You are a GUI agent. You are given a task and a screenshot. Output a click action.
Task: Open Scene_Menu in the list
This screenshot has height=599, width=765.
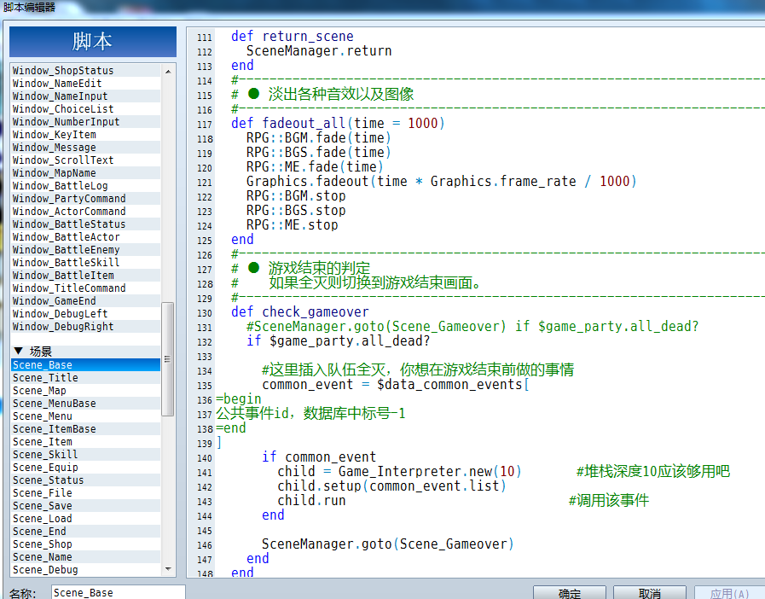(x=85, y=416)
